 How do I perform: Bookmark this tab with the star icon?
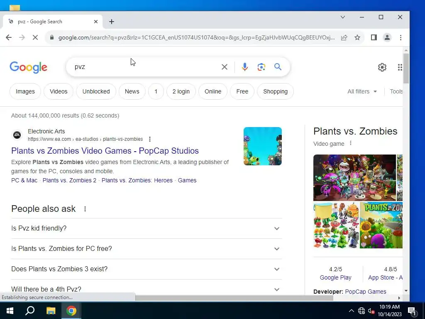(357, 37)
